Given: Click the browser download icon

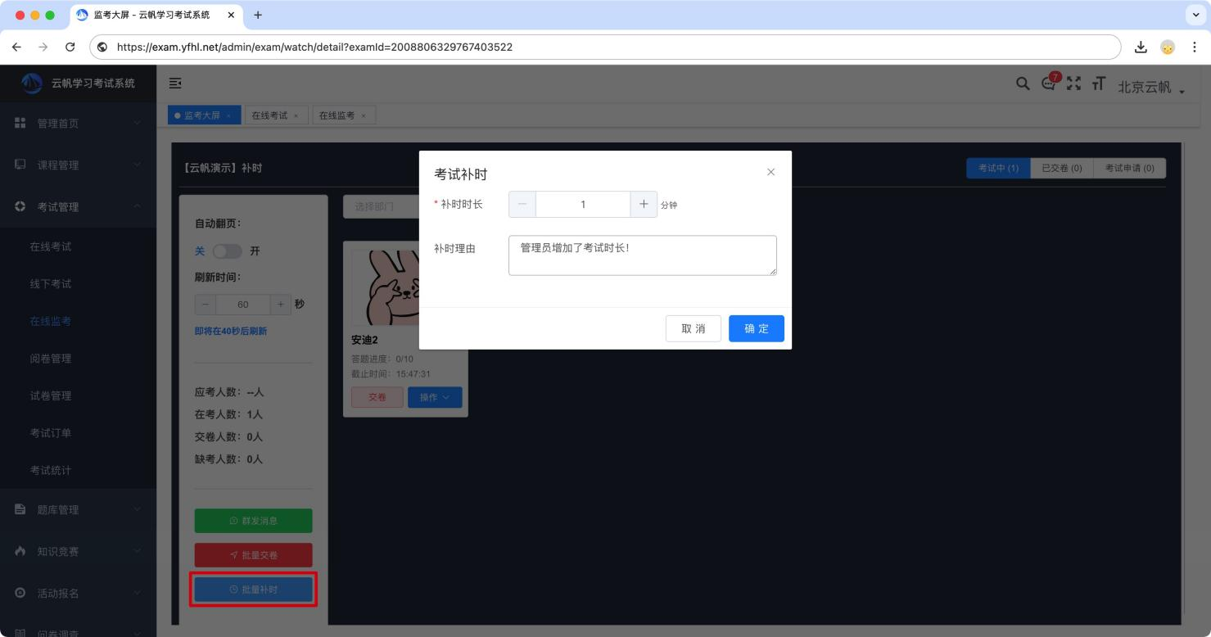Looking at the screenshot, I should [x=1141, y=47].
